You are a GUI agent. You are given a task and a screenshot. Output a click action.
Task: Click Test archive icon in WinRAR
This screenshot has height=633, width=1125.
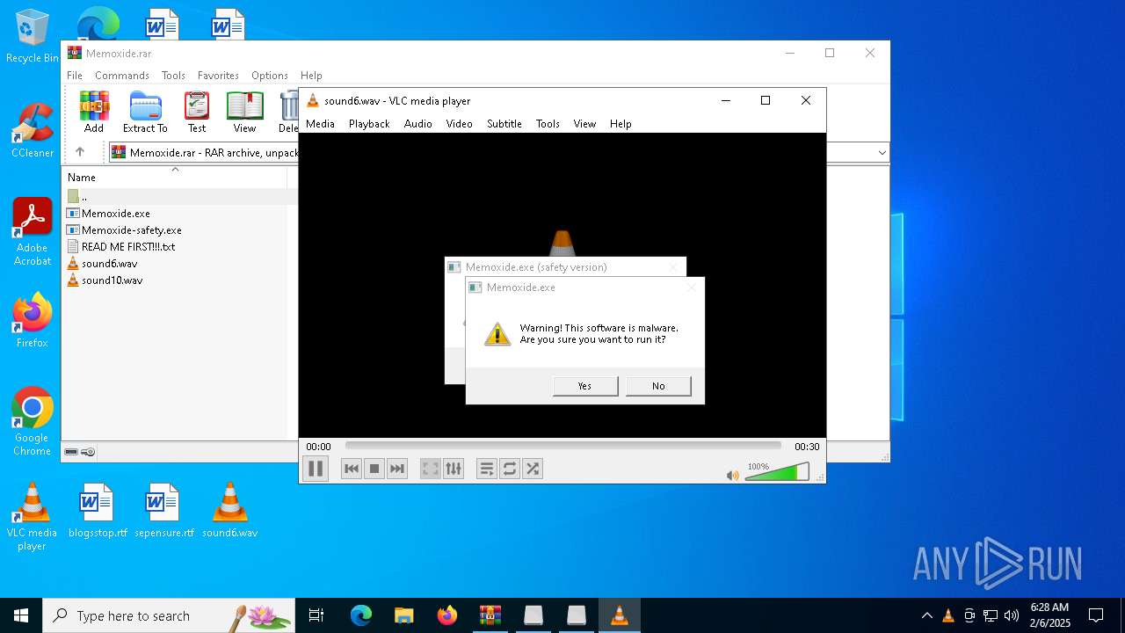tap(197, 113)
